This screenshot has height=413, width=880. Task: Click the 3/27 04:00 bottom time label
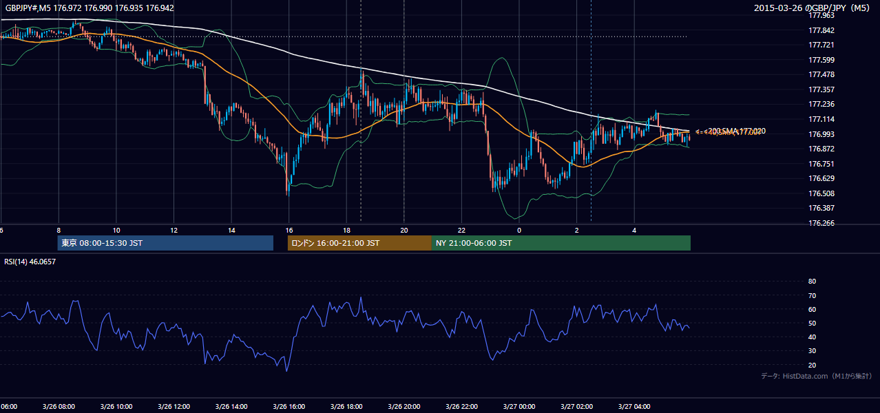[634, 407]
